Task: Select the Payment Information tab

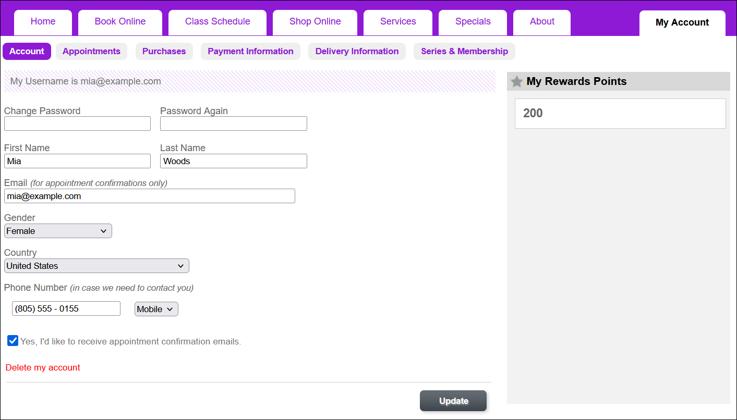Action: pyautogui.click(x=250, y=51)
